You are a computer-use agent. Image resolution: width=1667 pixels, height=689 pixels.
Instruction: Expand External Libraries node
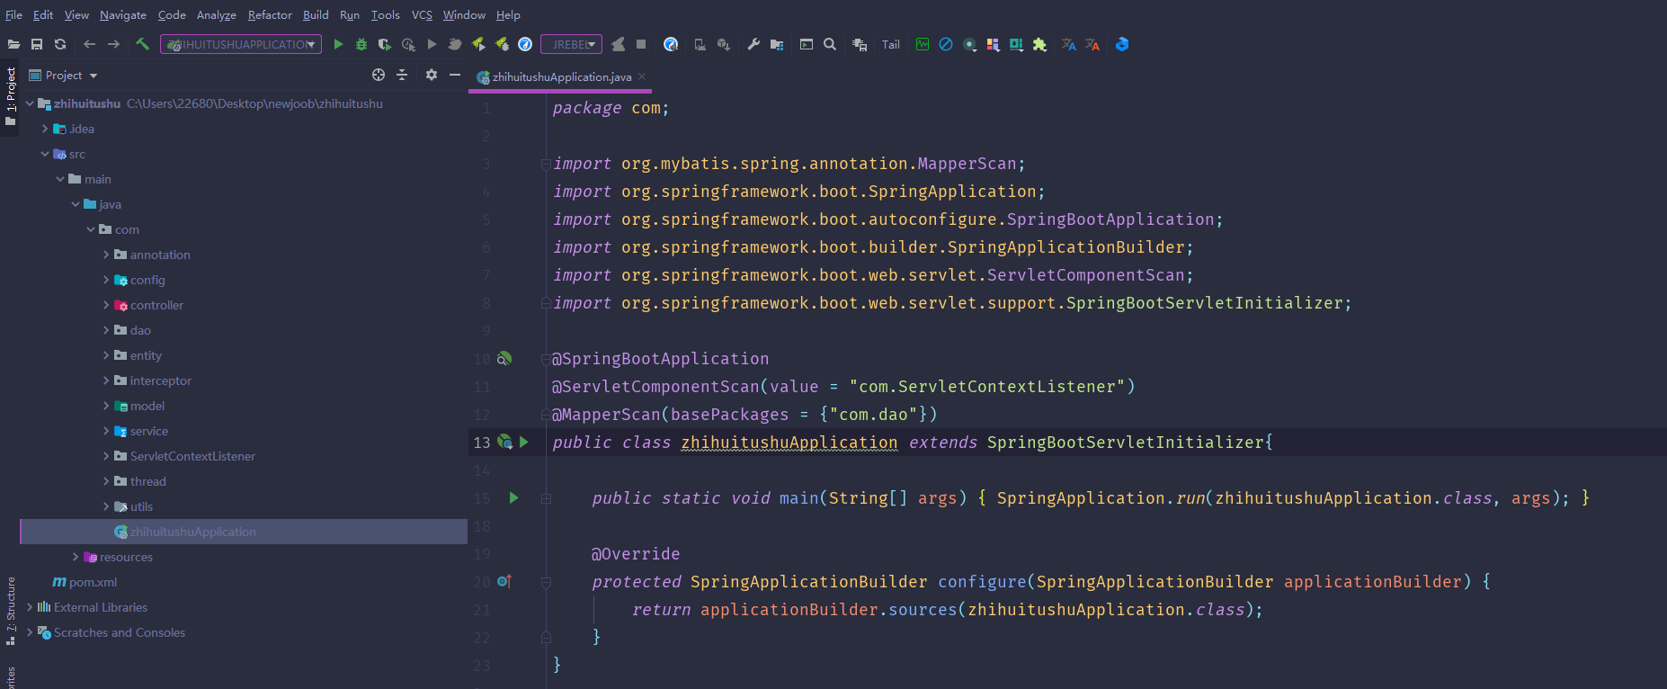(x=30, y=607)
